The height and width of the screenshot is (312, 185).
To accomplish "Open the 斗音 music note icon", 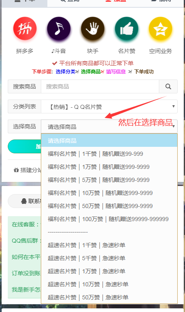I will click(x=59, y=29).
